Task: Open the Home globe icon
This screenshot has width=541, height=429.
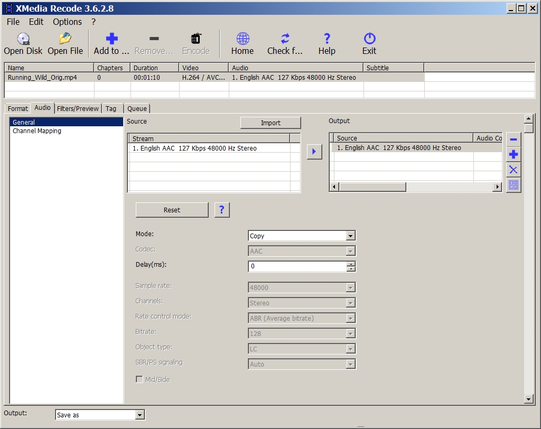Action: pos(242,39)
